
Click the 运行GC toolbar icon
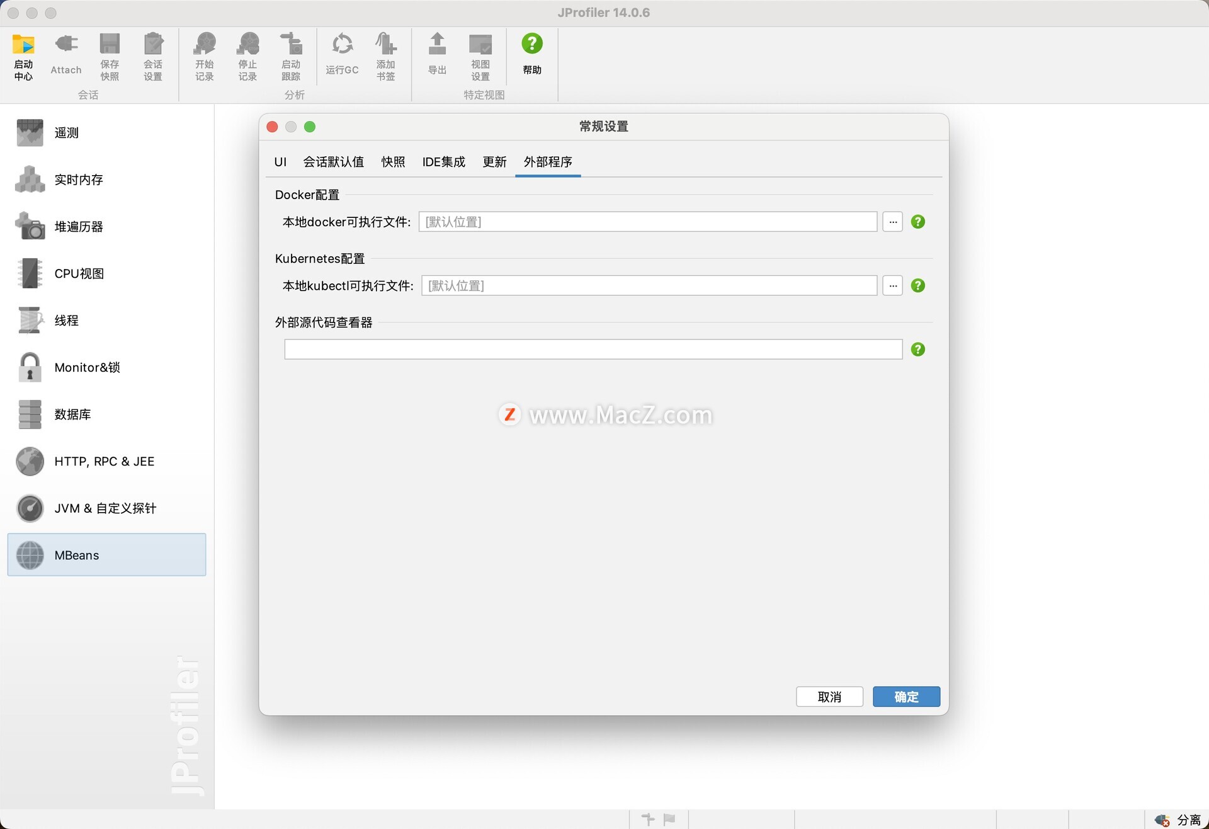pyautogui.click(x=342, y=55)
